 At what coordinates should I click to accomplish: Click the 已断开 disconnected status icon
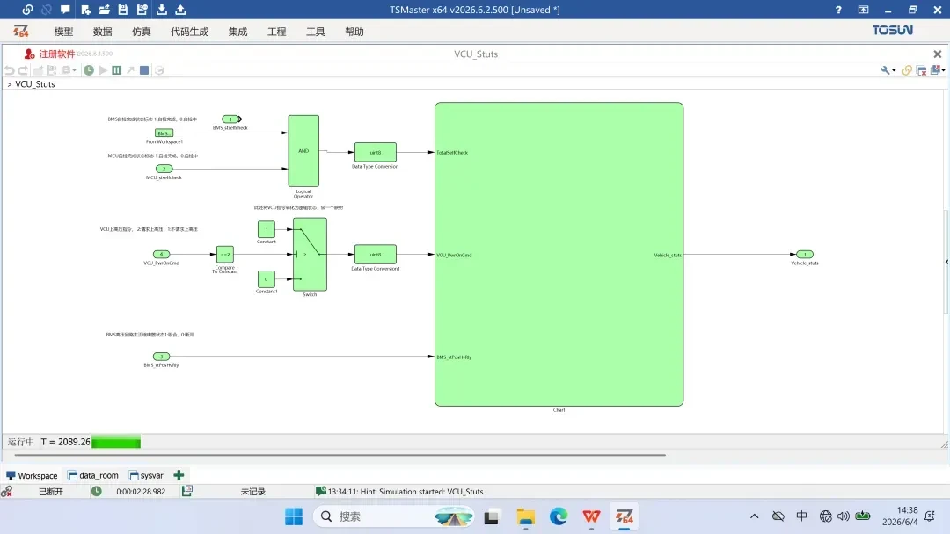(x=7, y=491)
